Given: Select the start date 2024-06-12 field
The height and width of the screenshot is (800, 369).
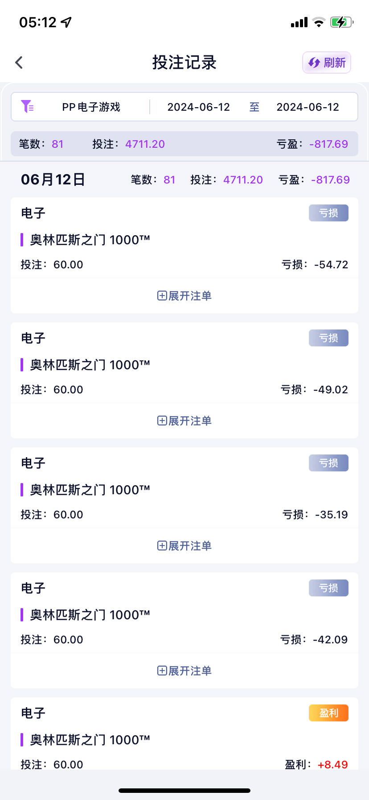Looking at the screenshot, I should click(x=198, y=107).
